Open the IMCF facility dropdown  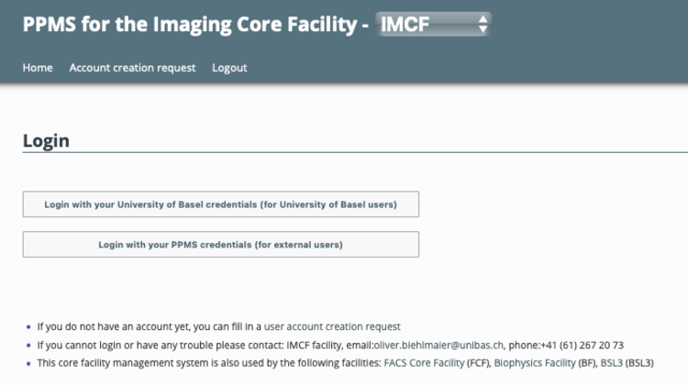click(431, 26)
